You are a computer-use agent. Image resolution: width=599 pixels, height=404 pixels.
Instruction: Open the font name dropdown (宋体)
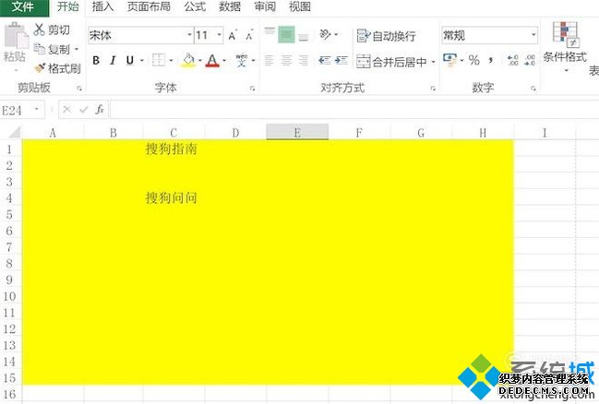(x=189, y=35)
